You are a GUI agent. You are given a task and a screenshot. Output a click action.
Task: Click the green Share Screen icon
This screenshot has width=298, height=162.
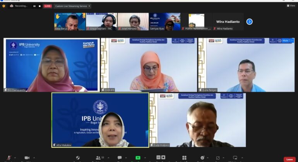pyautogui.click(x=138, y=158)
